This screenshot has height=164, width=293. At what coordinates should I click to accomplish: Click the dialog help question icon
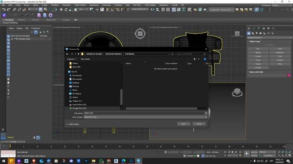click(205, 59)
